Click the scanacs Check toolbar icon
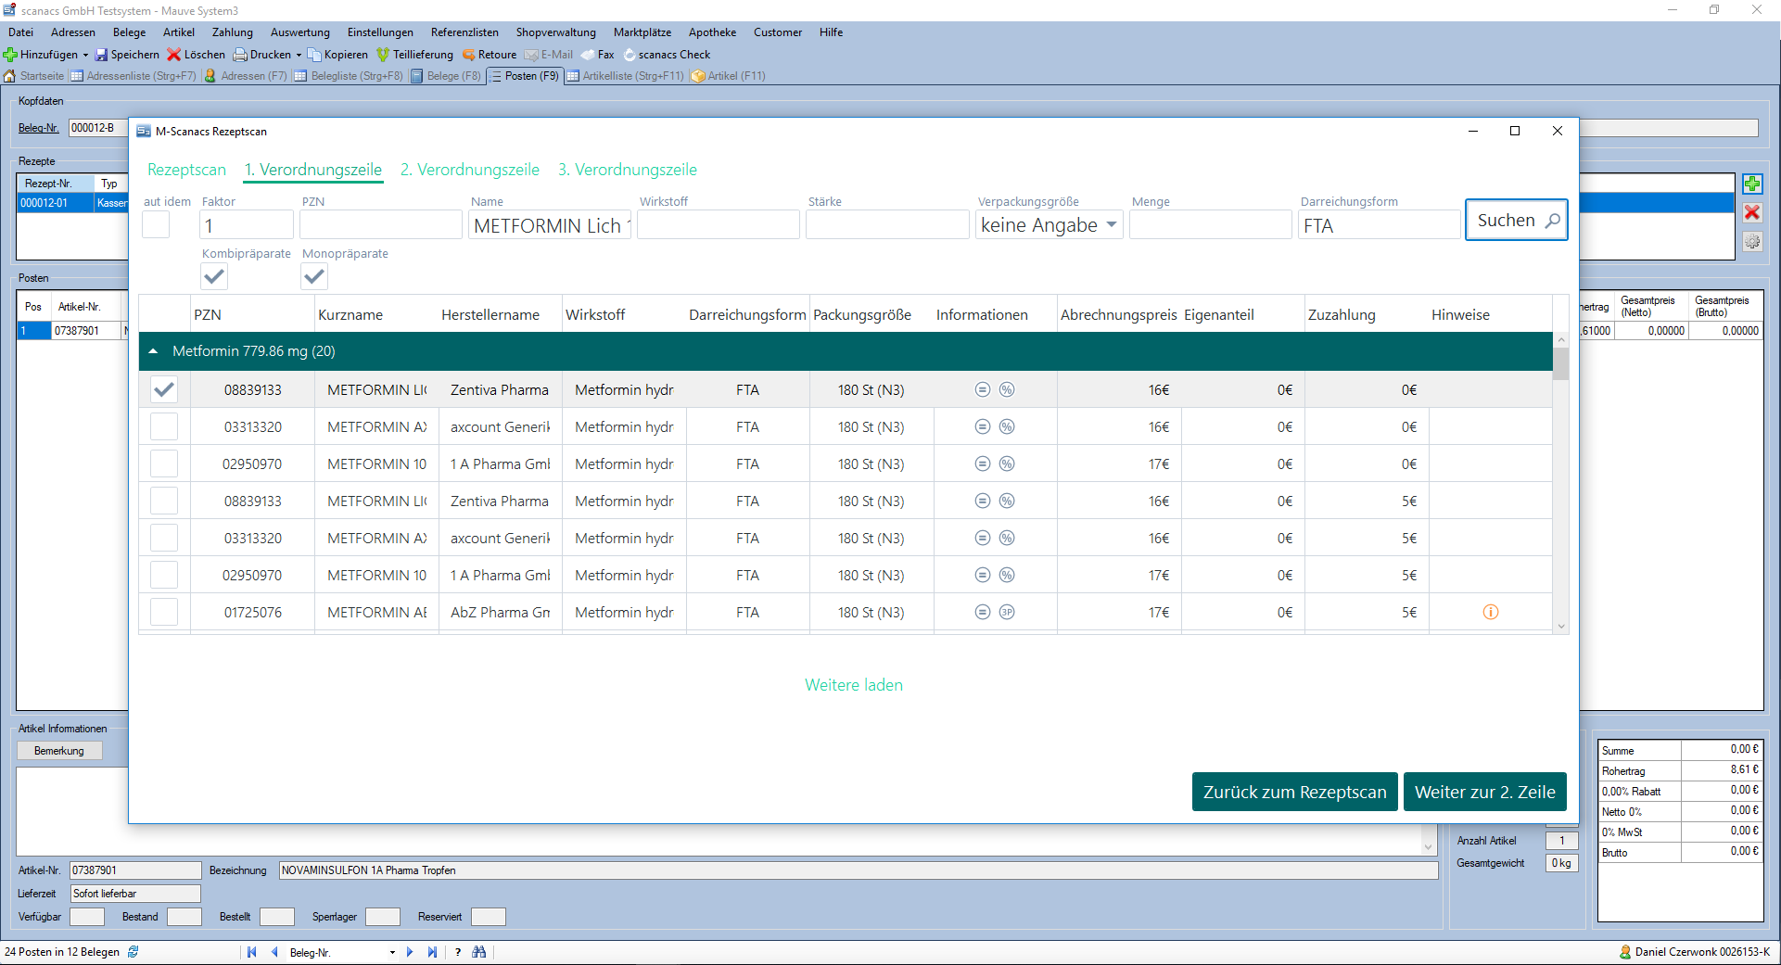Screen dimensions: 1781x965 (630, 55)
